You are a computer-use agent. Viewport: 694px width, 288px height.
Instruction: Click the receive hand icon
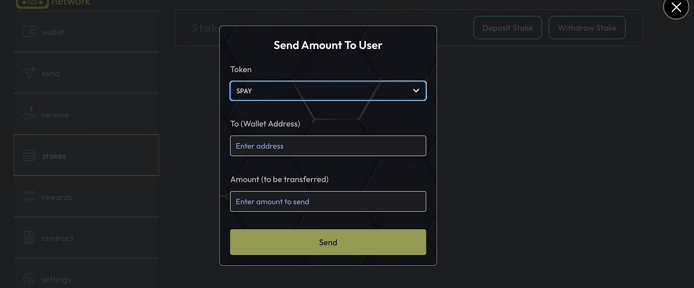point(29,114)
